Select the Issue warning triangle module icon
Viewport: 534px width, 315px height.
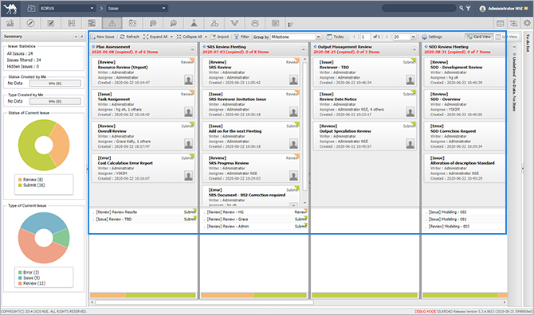pyautogui.click(x=112, y=23)
